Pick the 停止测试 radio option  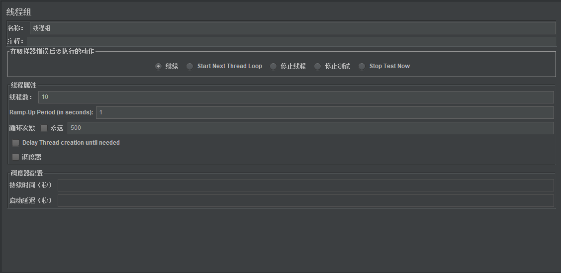(318, 66)
